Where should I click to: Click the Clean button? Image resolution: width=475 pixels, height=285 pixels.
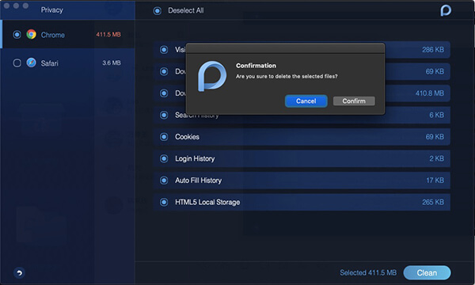click(x=427, y=273)
